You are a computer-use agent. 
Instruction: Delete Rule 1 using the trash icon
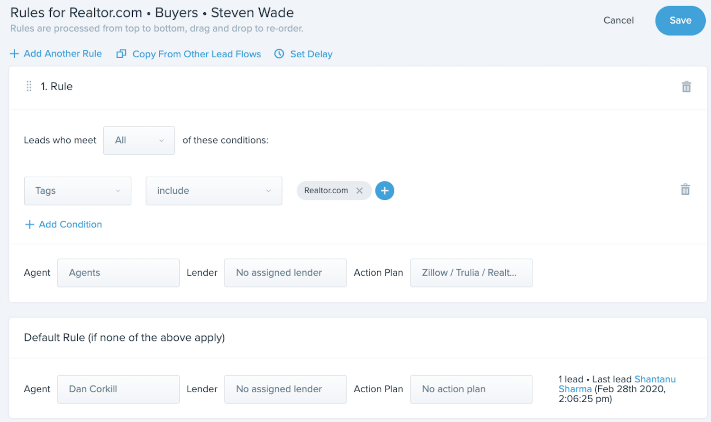click(686, 87)
